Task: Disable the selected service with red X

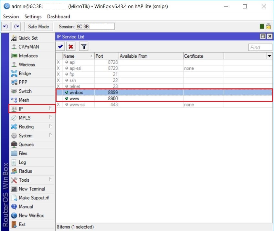Action: (x=71, y=46)
